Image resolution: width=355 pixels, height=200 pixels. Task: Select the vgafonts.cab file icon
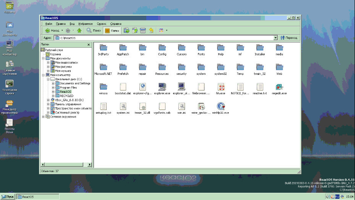pyautogui.click(x=162, y=106)
